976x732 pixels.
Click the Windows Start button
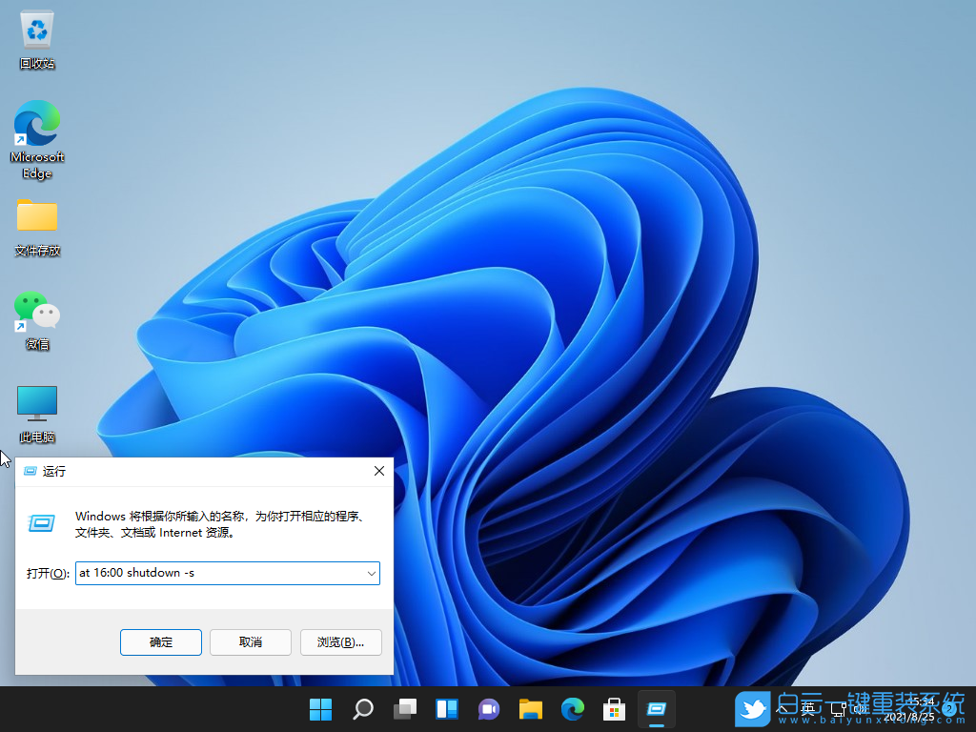click(x=320, y=709)
